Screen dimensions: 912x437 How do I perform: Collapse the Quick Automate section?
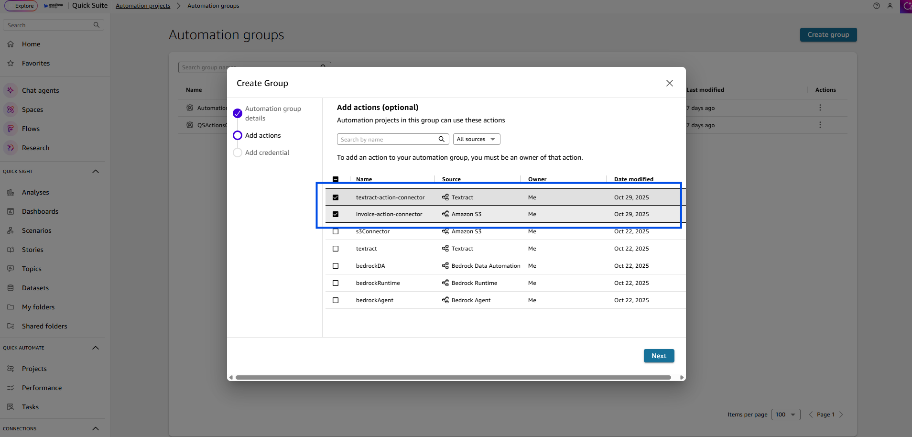pos(96,348)
